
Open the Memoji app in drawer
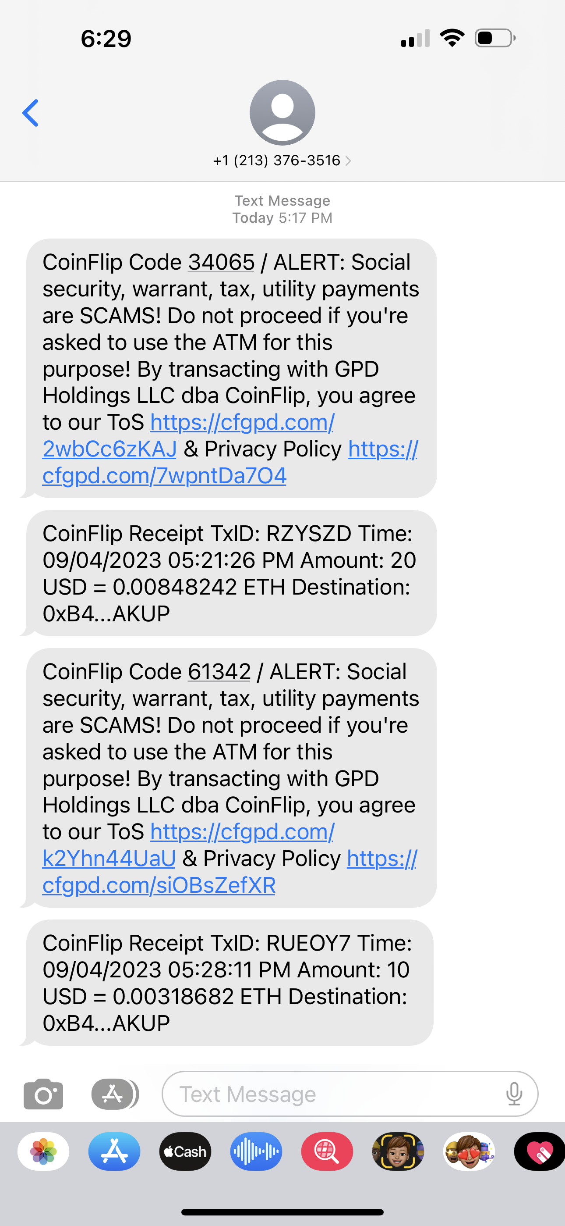pyautogui.click(x=398, y=1151)
